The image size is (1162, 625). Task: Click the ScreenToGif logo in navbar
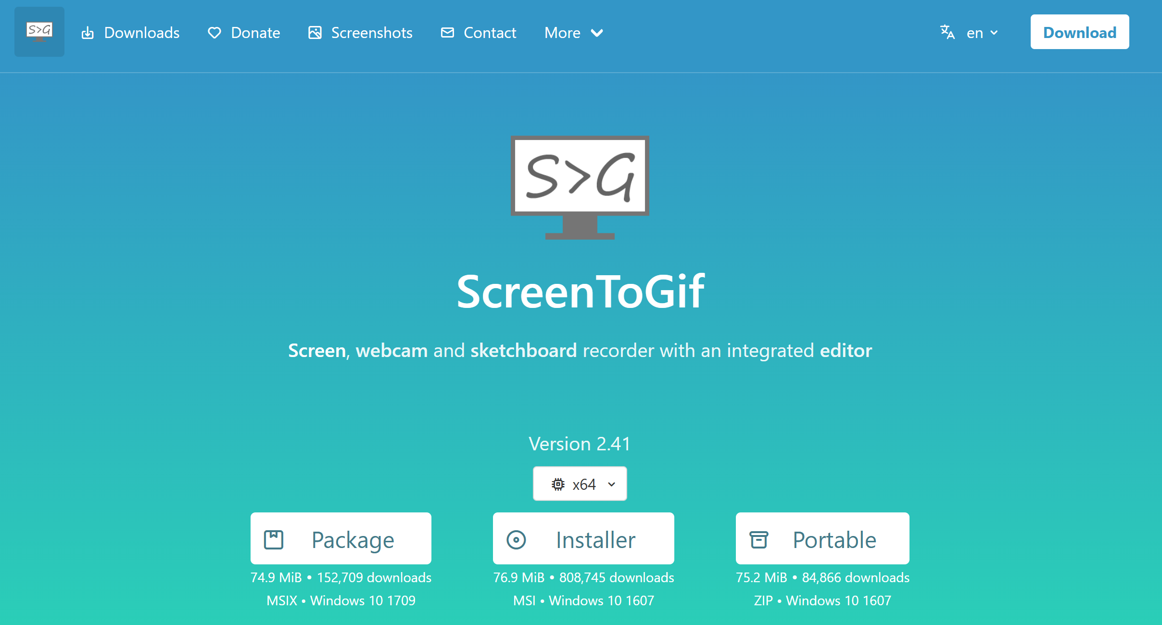pyautogui.click(x=39, y=32)
